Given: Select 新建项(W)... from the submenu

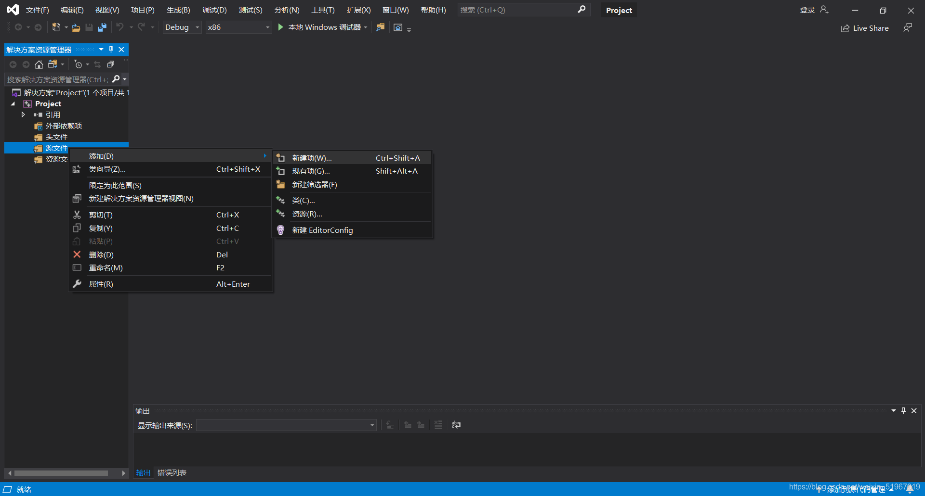Looking at the screenshot, I should (x=353, y=158).
